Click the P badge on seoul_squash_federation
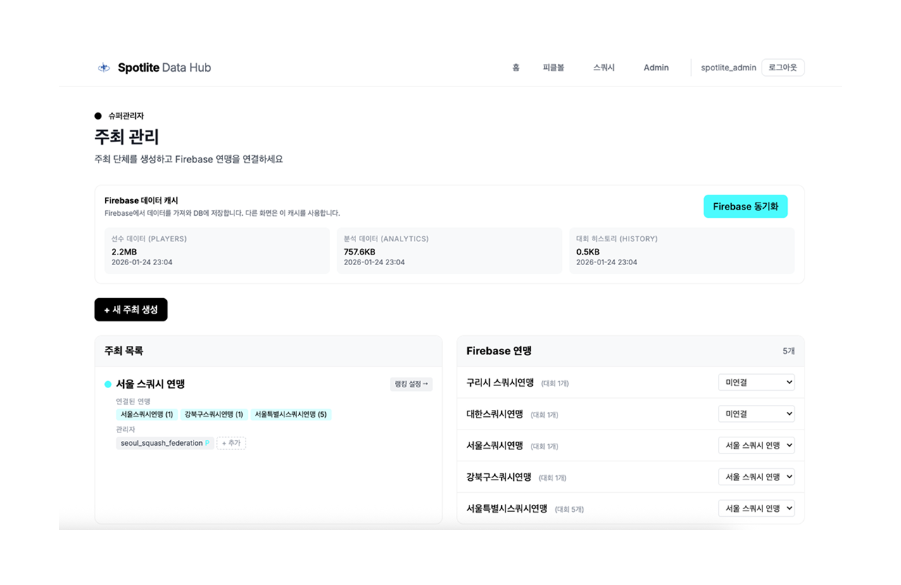Screen dimensions: 901x585 pos(208,443)
